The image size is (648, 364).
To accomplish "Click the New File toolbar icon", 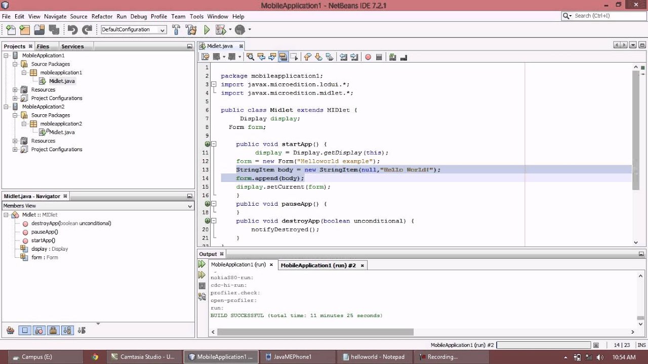I will [11, 30].
